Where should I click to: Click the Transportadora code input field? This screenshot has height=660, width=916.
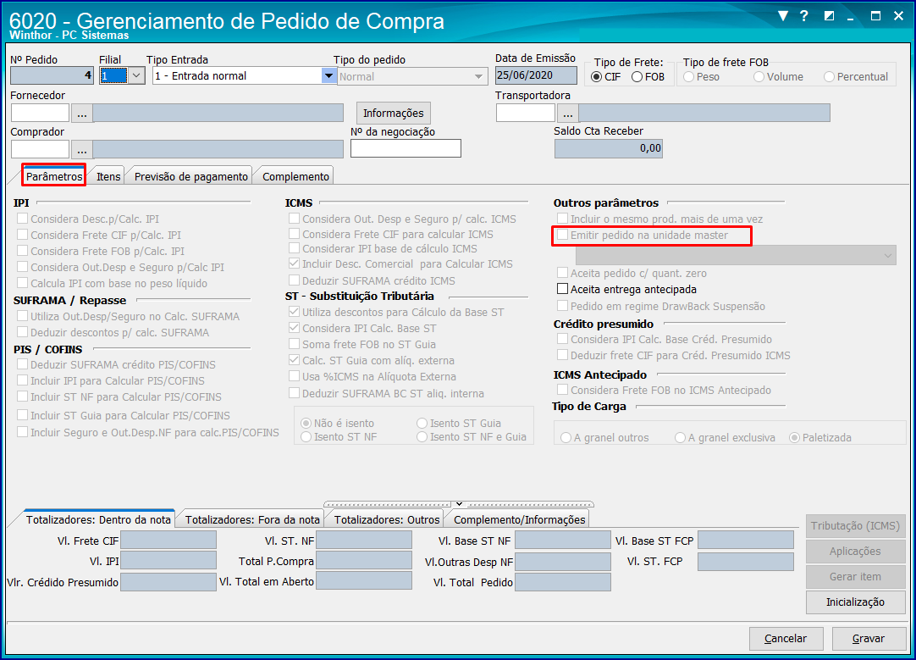click(526, 114)
